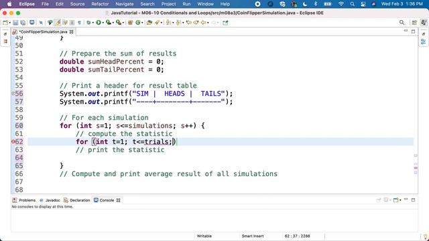
Task: Open the Source menu
Action: tap(77, 4)
